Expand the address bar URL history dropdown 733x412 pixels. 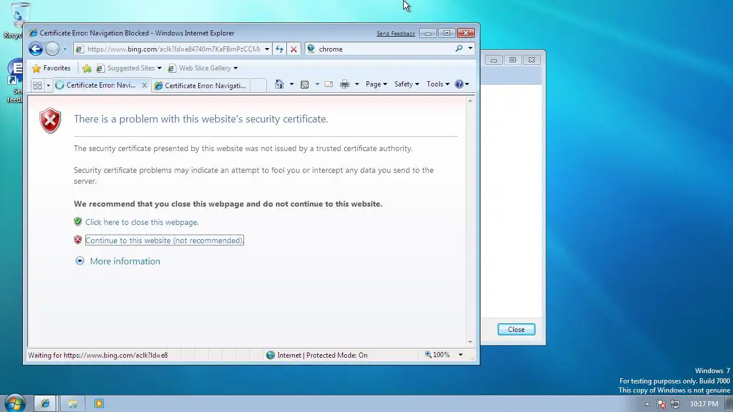click(267, 49)
